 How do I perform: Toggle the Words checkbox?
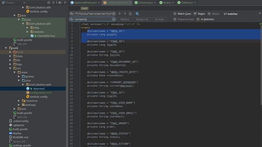(209, 13)
